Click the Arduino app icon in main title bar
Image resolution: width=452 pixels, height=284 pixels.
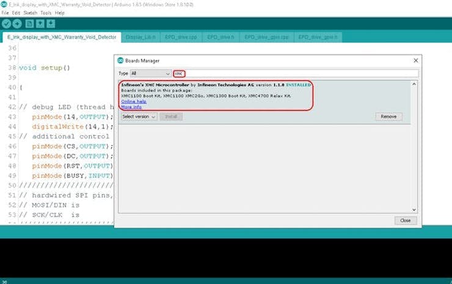[4, 4]
